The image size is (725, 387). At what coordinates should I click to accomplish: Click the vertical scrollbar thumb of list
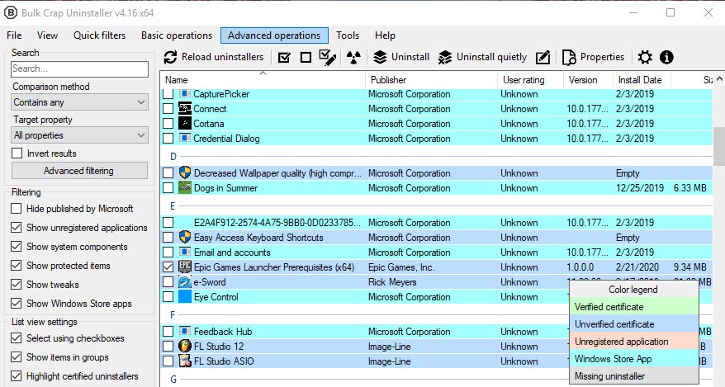tap(719, 146)
